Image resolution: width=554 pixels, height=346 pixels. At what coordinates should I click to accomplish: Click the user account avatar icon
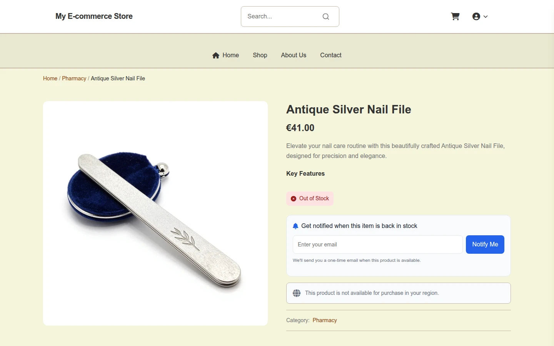coord(476,17)
